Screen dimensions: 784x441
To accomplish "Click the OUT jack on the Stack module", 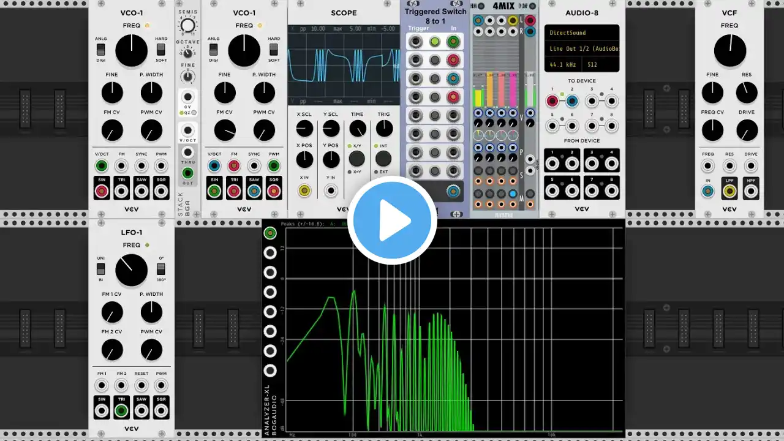I will [188, 173].
